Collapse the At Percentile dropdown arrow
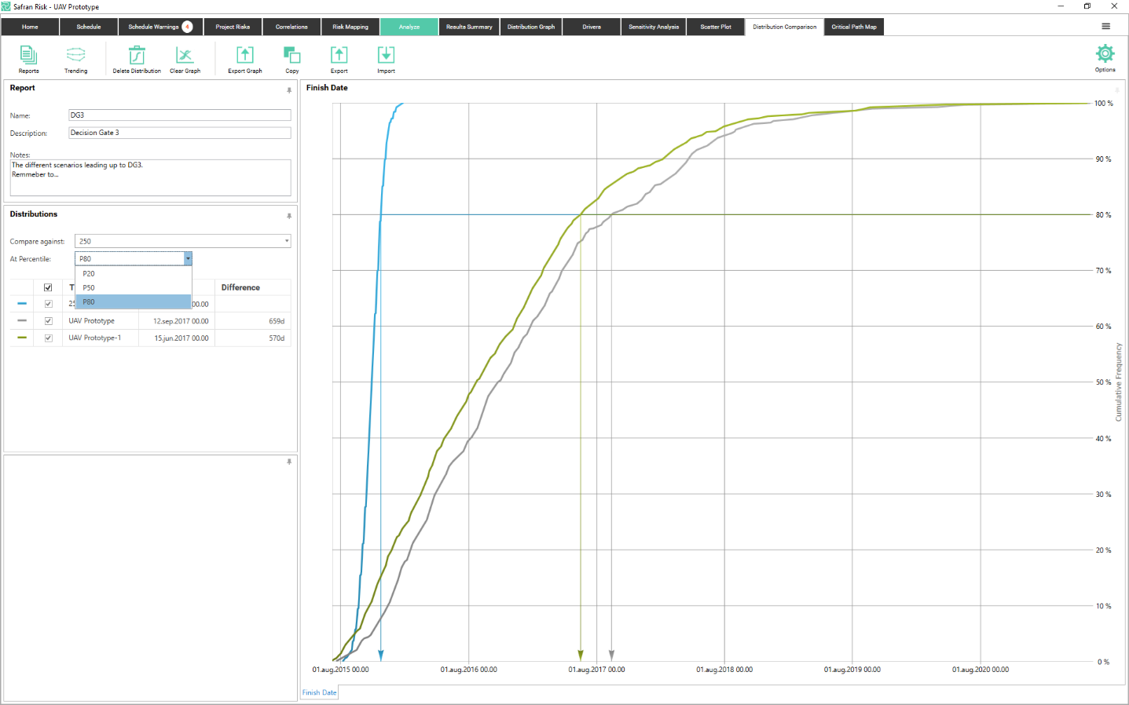 point(188,258)
